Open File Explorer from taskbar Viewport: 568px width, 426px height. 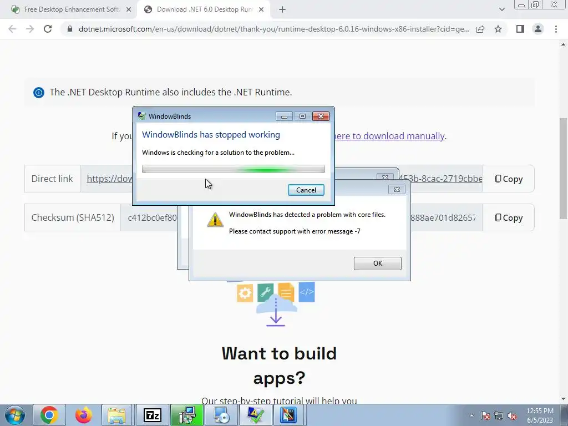coord(116,415)
